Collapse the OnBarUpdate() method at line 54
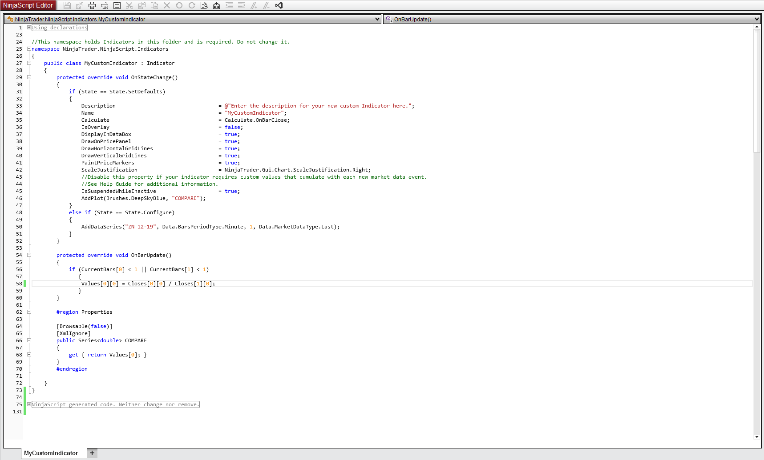This screenshot has height=460, width=764. (x=29, y=255)
